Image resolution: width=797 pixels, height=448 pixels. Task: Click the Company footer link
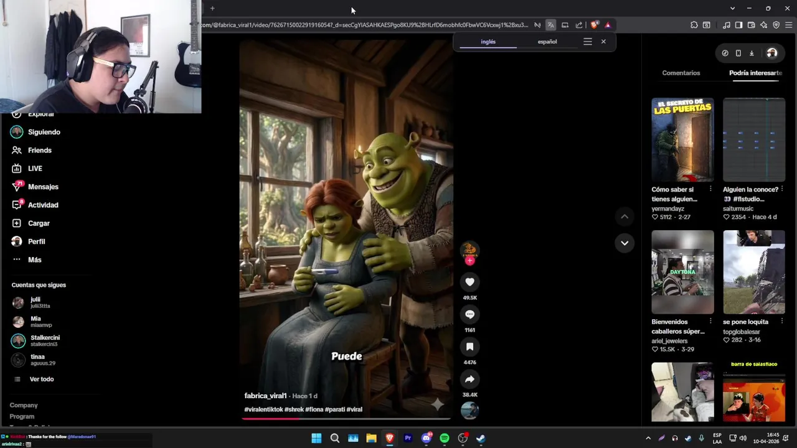pyautogui.click(x=24, y=405)
